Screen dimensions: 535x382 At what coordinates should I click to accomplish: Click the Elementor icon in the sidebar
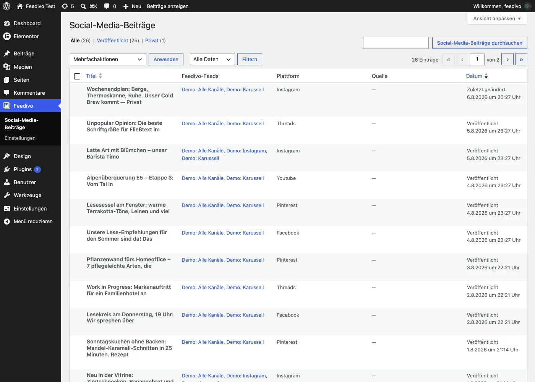pos(7,36)
